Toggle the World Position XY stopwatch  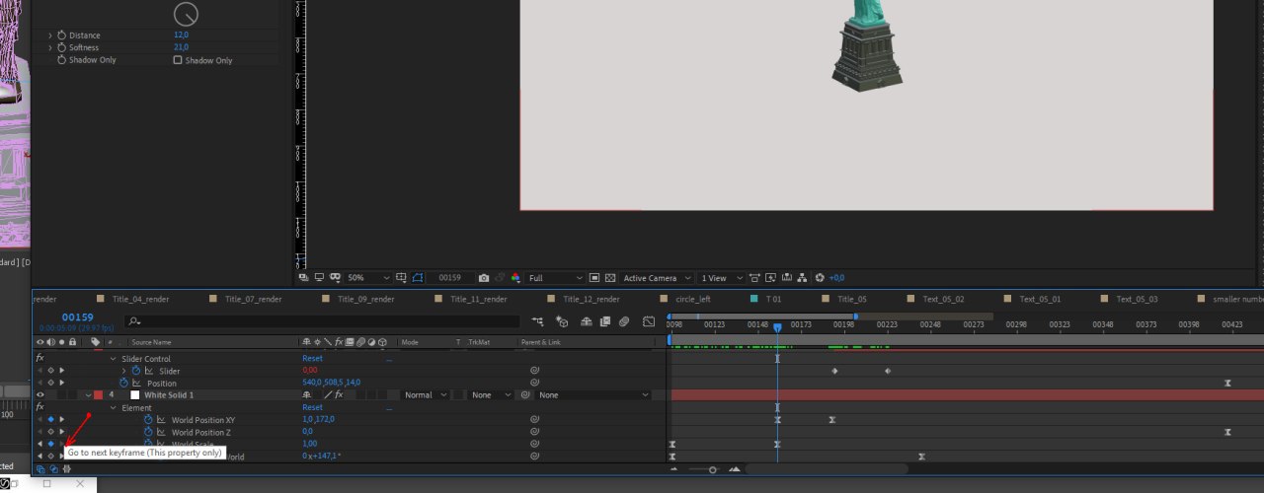pyautogui.click(x=148, y=420)
